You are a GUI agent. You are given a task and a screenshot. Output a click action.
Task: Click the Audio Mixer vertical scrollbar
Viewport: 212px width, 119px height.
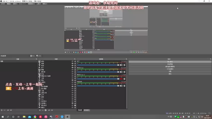pos(127,84)
